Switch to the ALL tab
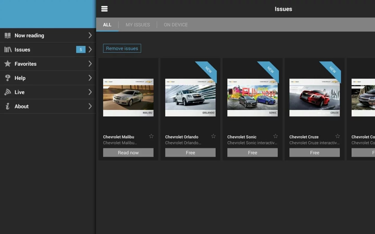The image size is (375, 234). [x=107, y=25]
